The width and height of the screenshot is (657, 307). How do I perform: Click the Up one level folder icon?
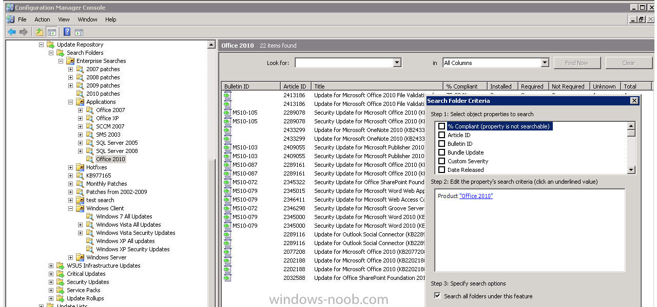point(40,32)
